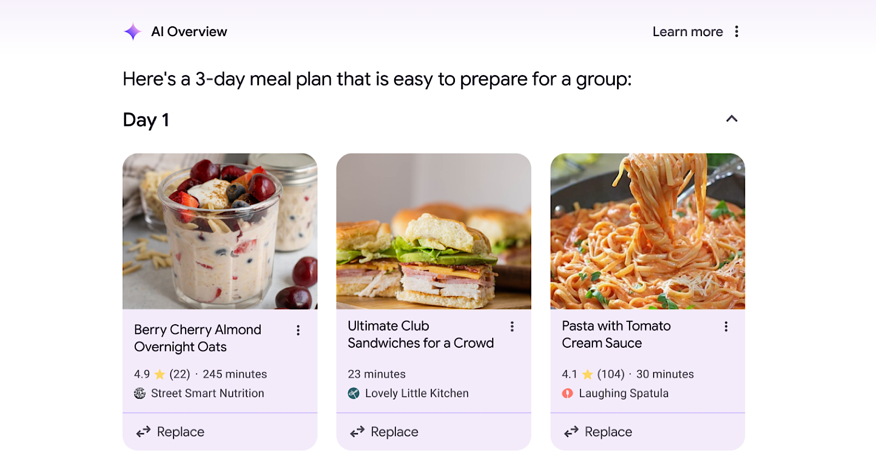The image size is (876, 460).
Task: Open the Replace swap-arrows icon for overnight oats
Action: (x=143, y=432)
